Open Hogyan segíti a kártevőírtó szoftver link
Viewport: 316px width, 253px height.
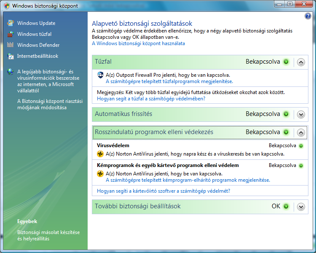(x=163, y=191)
